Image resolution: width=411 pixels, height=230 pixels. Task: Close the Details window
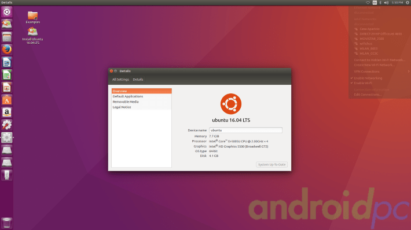tap(111, 71)
